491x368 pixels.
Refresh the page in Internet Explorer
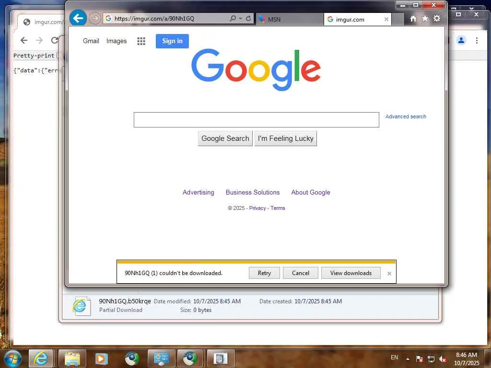tap(248, 19)
